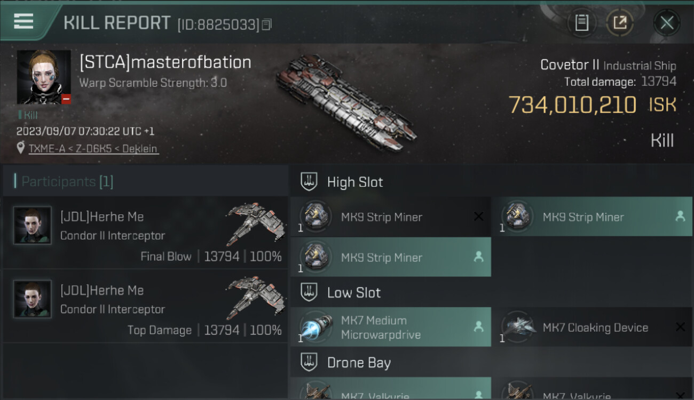The height and width of the screenshot is (400, 694).
Task: Select the Covetor II ship image
Action: click(x=346, y=102)
